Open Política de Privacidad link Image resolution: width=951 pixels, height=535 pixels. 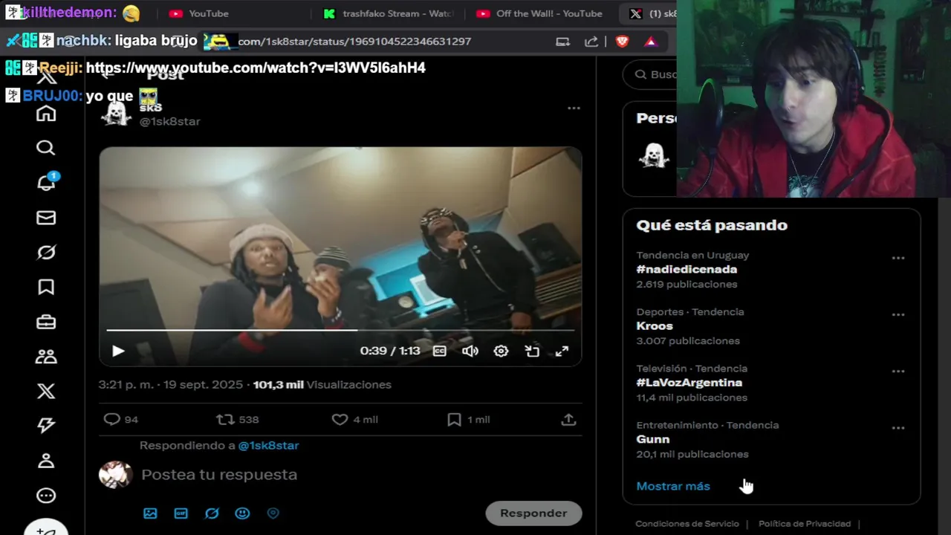805,524
